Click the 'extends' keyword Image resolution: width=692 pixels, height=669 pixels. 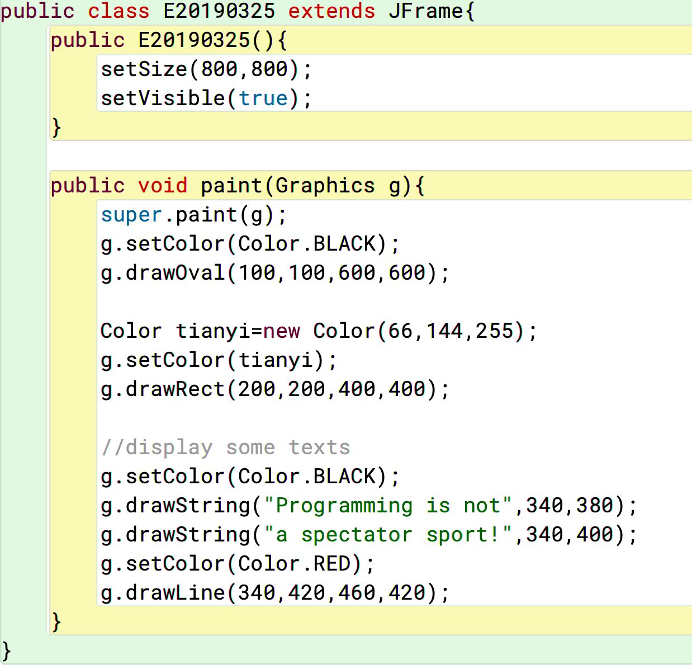pos(331,11)
